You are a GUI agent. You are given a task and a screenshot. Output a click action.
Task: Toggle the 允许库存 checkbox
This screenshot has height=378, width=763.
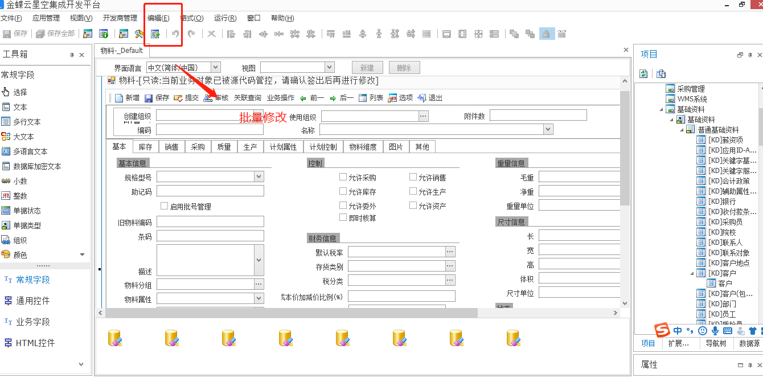[343, 191]
